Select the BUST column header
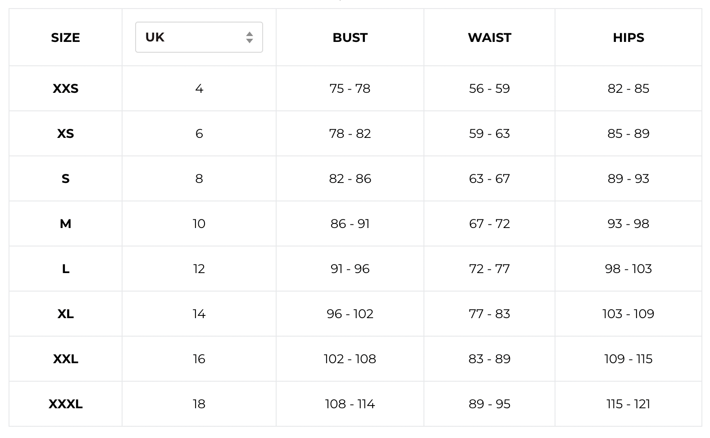Image resolution: width=710 pixels, height=438 pixels. point(350,38)
